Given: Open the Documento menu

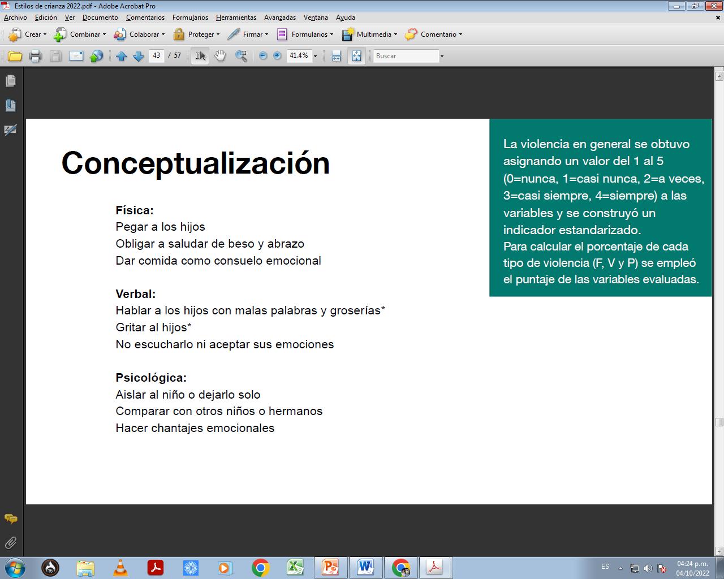Looking at the screenshot, I should [100, 18].
